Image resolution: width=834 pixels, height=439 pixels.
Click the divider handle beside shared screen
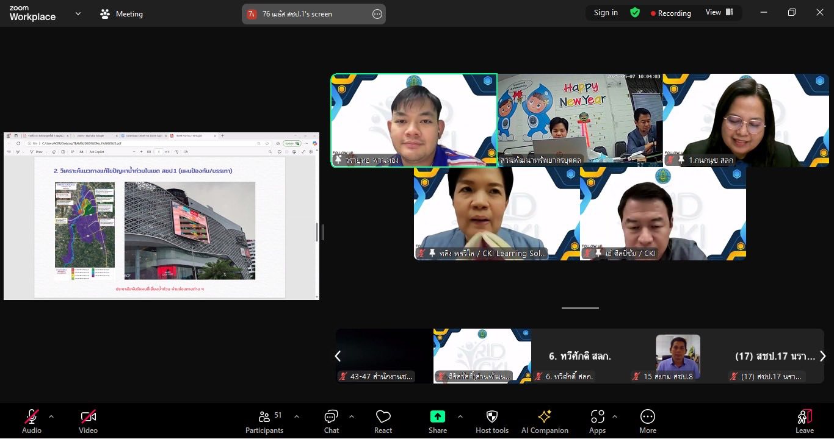tap(322, 232)
